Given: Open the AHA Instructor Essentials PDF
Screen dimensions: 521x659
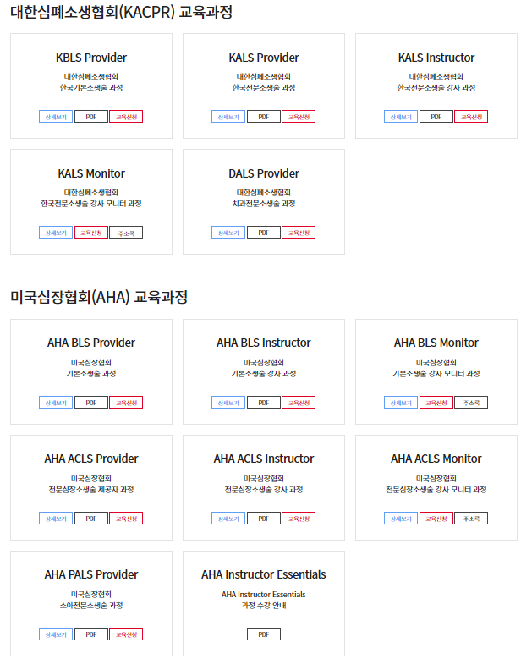Looking at the screenshot, I should [264, 634].
